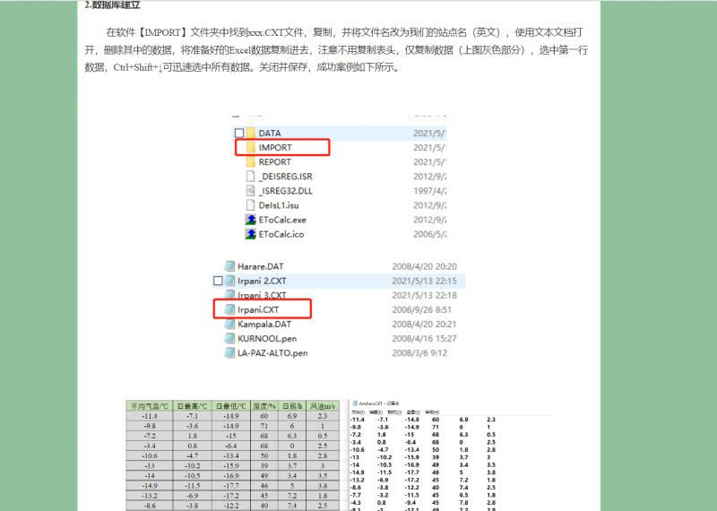
Task: Click the Harare.DAT file icon
Action: tap(229, 266)
